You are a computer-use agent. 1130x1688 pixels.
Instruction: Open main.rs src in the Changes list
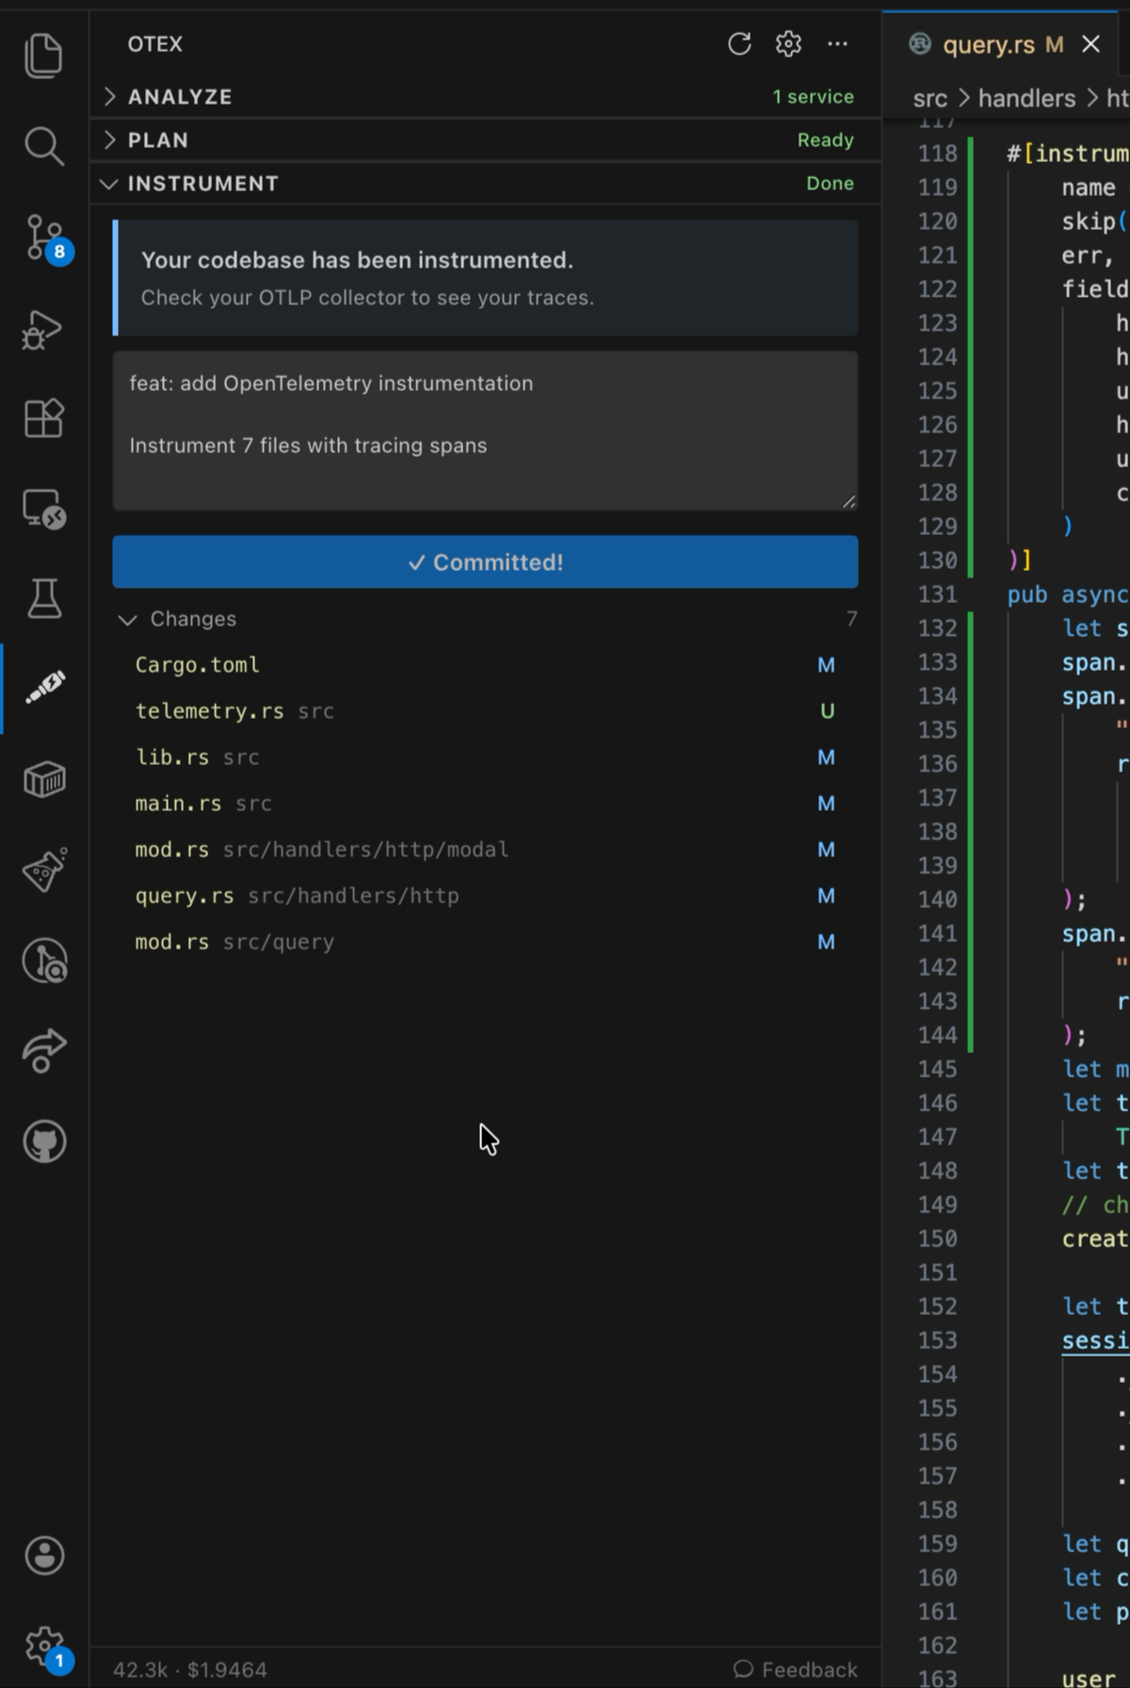tap(485, 803)
